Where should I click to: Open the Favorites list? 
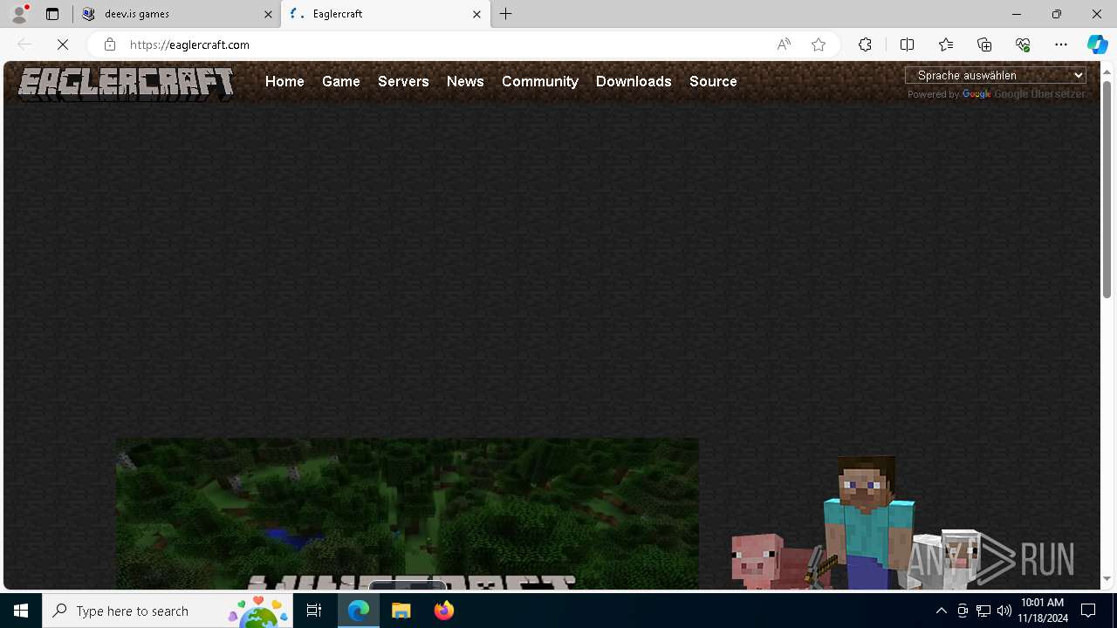(x=946, y=44)
